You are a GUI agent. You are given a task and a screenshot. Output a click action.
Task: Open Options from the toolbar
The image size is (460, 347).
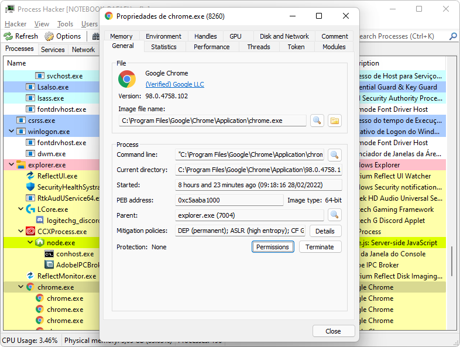(x=63, y=36)
